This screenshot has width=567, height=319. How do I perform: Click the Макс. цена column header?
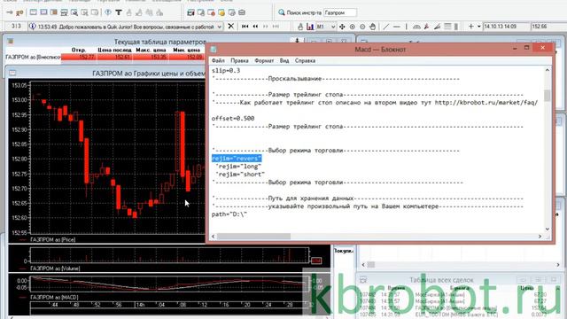151,50
